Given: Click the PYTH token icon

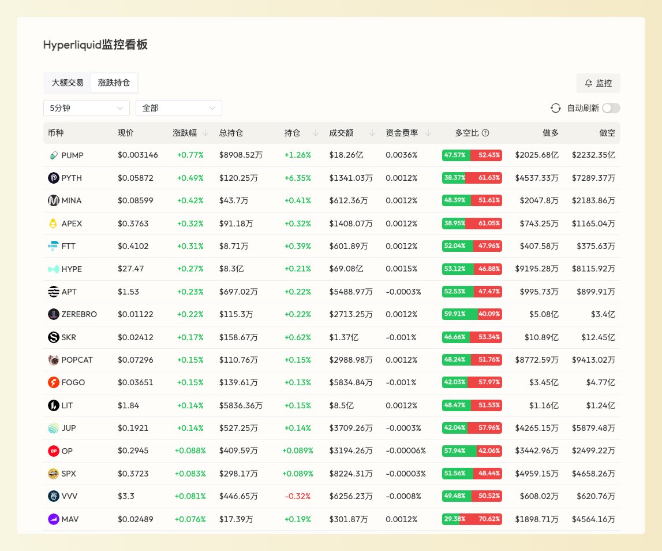Looking at the screenshot, I should click(54, 178).
